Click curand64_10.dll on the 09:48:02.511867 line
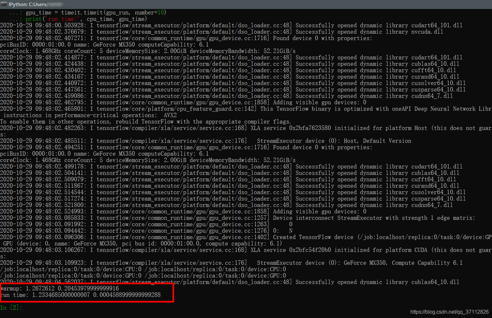 (x=435, y=186)
